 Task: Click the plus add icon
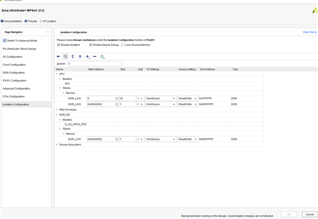click(87, 56)
